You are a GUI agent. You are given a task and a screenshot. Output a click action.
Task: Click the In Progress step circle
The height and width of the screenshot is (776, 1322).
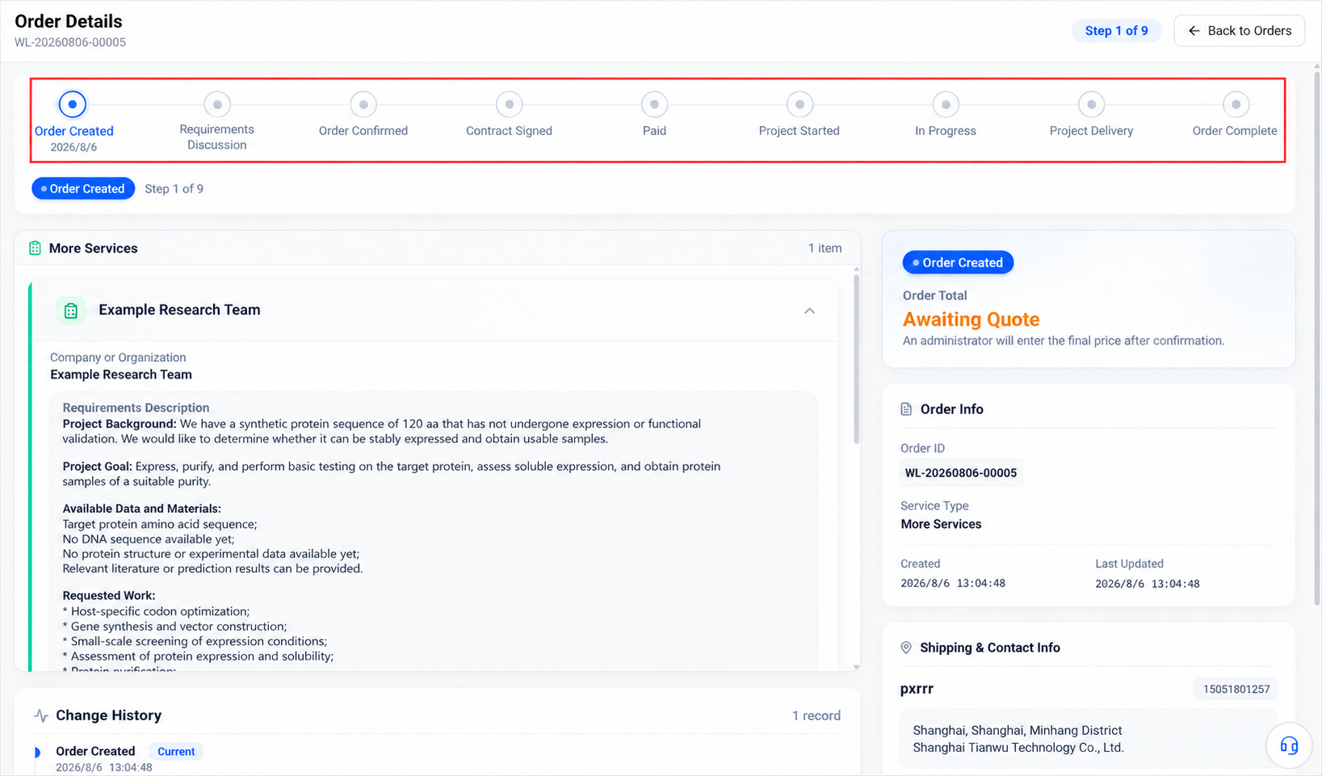(x=946, y=104)
